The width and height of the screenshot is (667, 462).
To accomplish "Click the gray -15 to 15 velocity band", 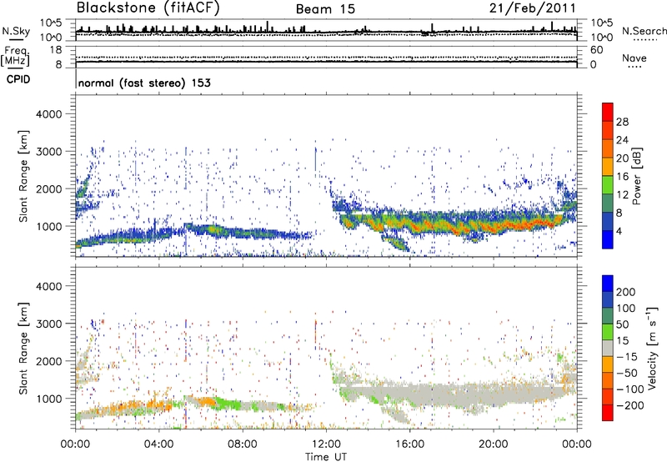I will 608,348.
